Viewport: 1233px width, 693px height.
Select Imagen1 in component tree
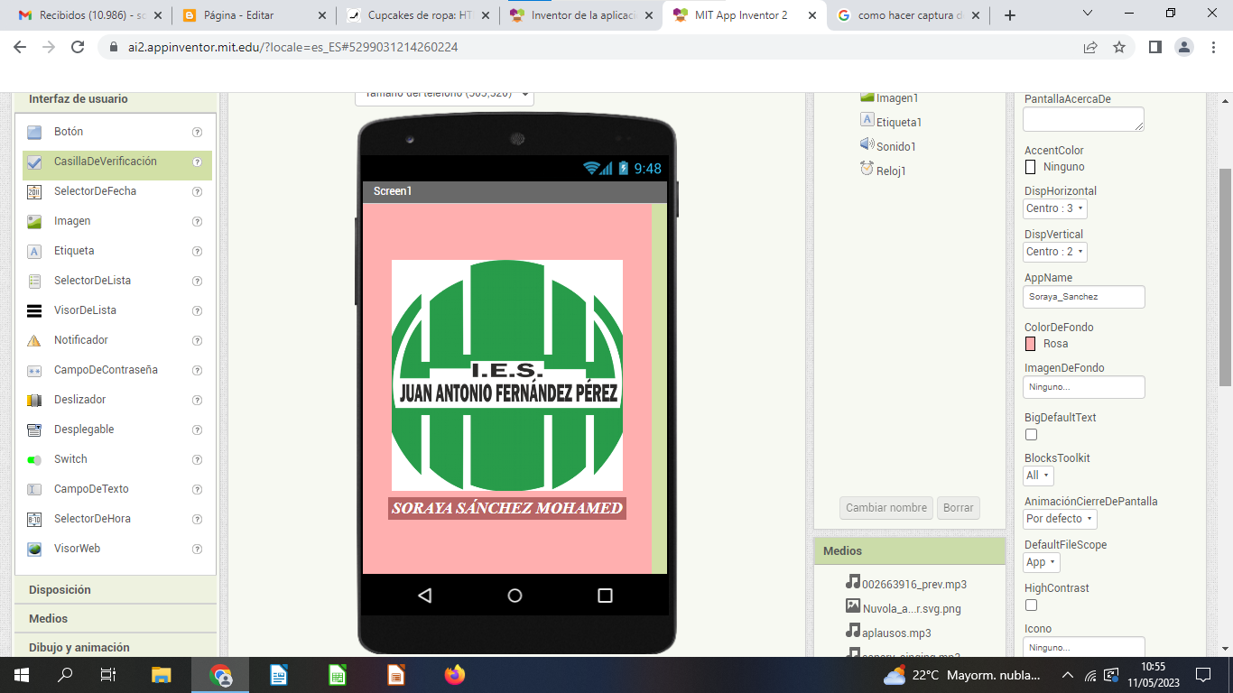tap(889, 97)
